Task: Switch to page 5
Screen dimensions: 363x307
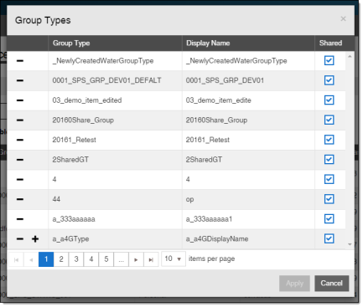Action: 106,259
